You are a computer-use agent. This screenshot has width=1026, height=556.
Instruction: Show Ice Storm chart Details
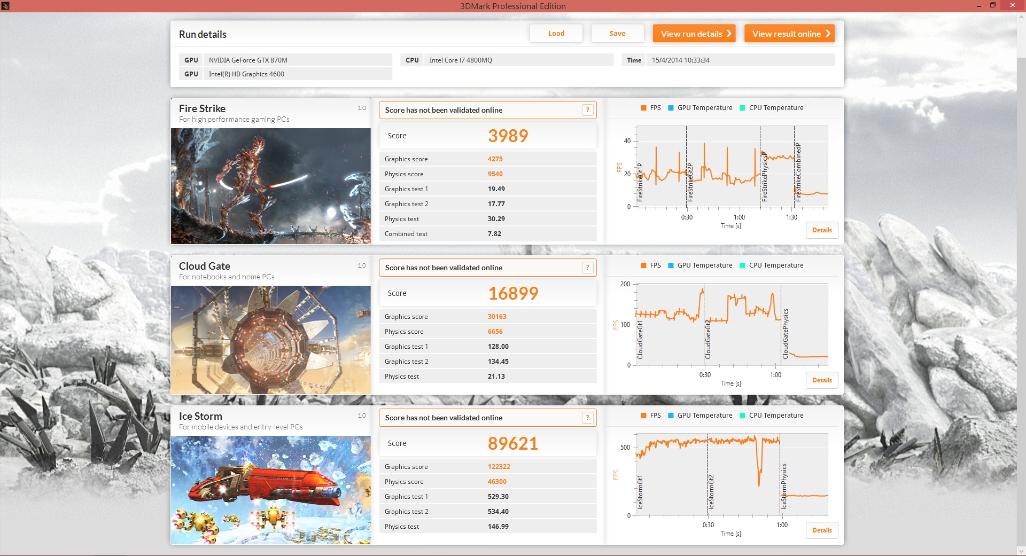tap(822, 530)
